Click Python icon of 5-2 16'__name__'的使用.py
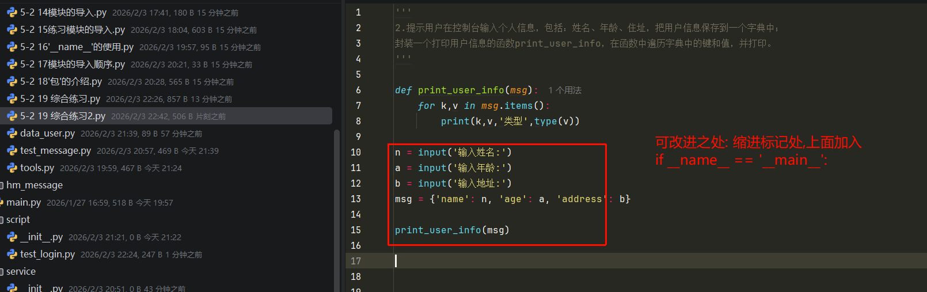Viewport: 927px width, 292px height. (x=12, y=47)
